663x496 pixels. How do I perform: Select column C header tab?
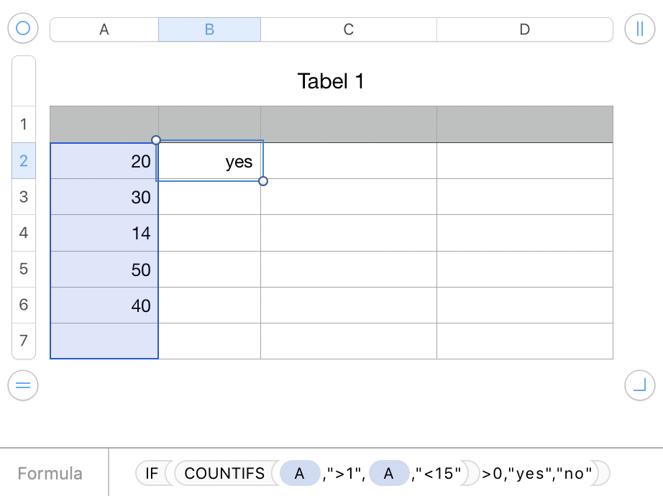348,29
